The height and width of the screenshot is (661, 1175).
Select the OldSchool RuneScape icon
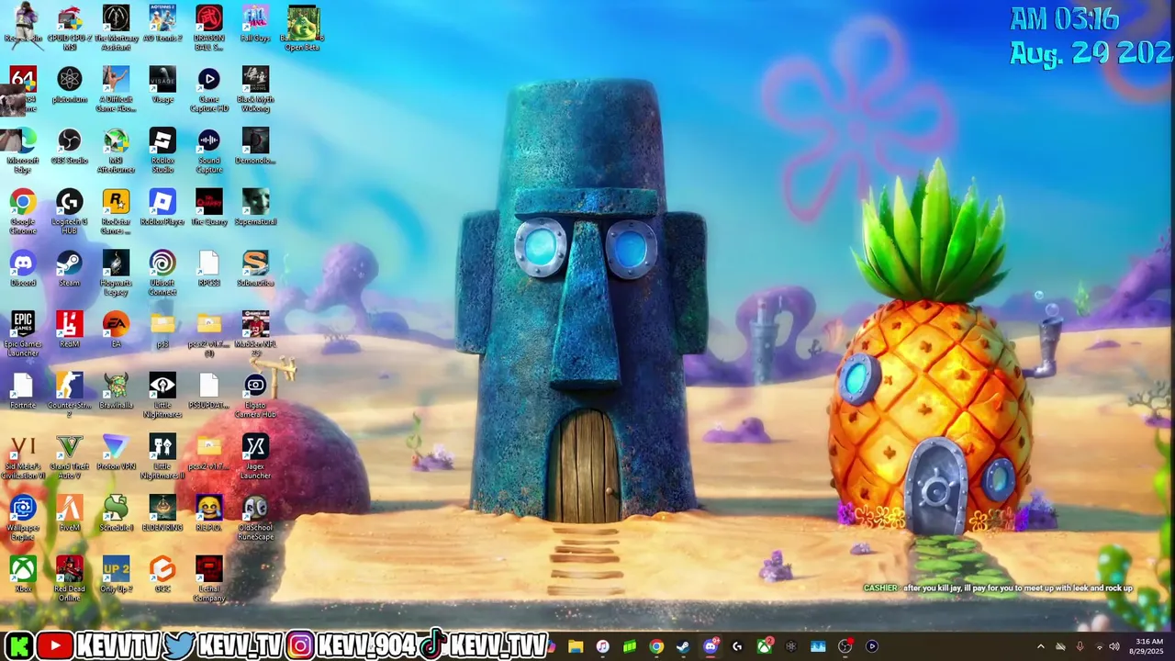255,518
